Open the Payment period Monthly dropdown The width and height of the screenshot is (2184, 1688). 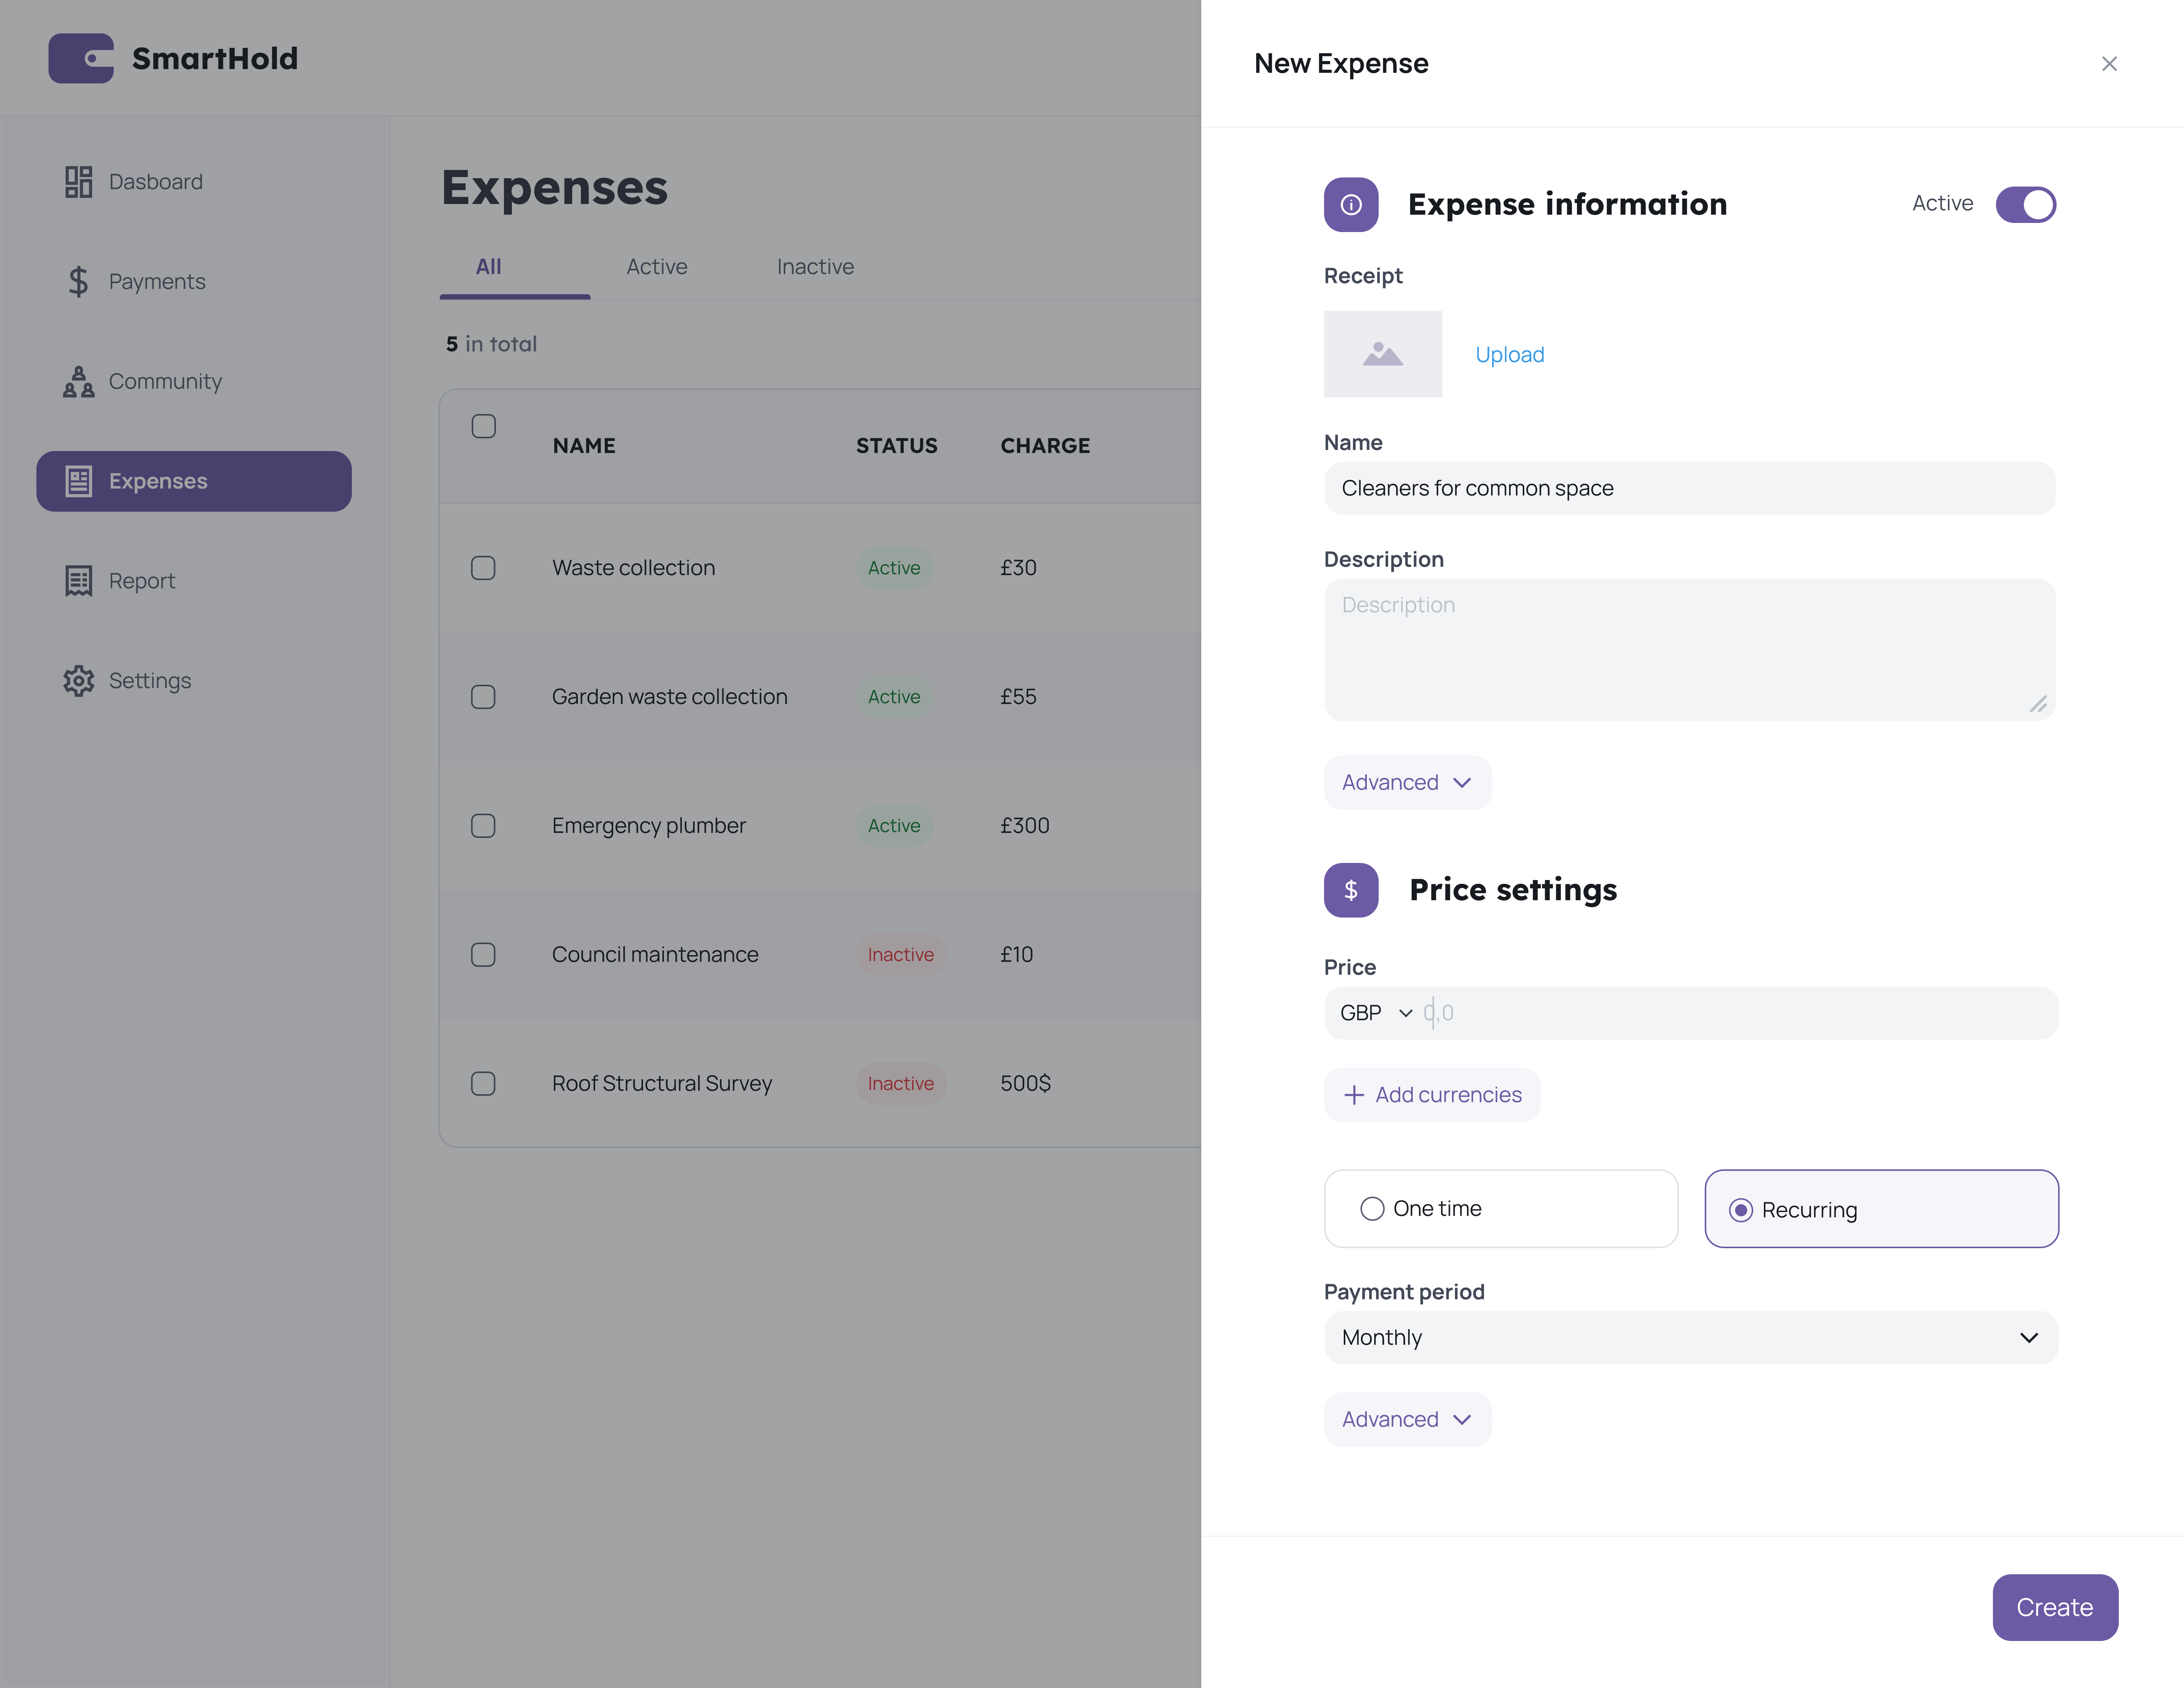click(x=1690, y=1338)
